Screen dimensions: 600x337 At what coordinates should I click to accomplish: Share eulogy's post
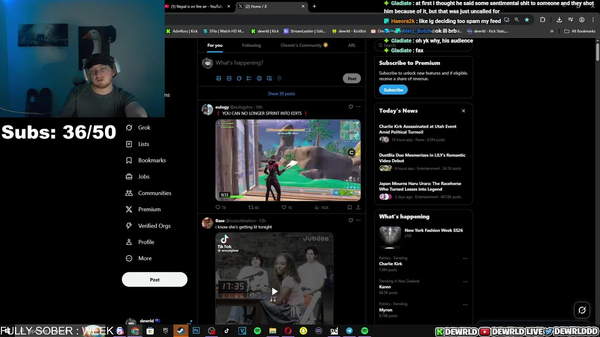coord(358,207)
